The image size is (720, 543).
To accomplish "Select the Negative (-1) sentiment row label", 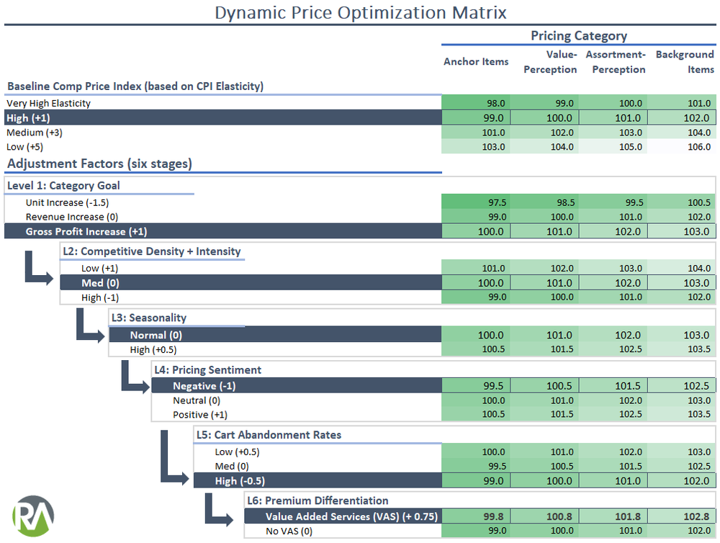I will point(204,386).
